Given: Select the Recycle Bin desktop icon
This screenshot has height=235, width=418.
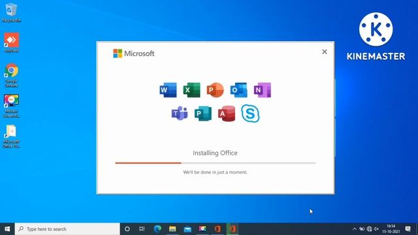Looking at the screenshot, I should (11, 12).
